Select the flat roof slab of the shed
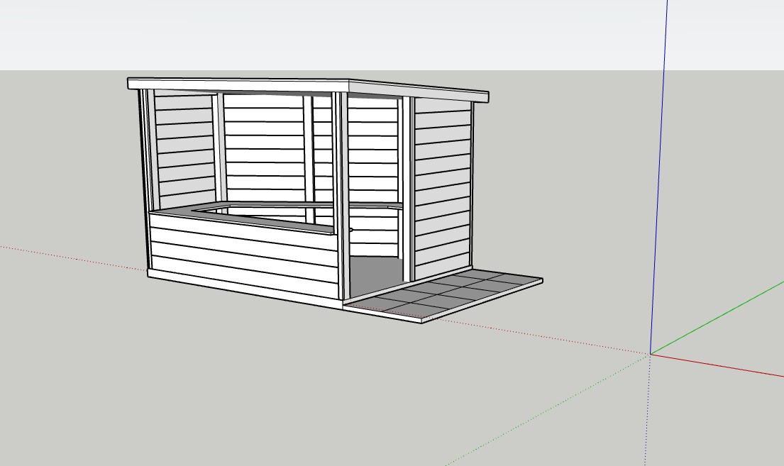Viewport: 784px width, 466px height. click(307, 87)
